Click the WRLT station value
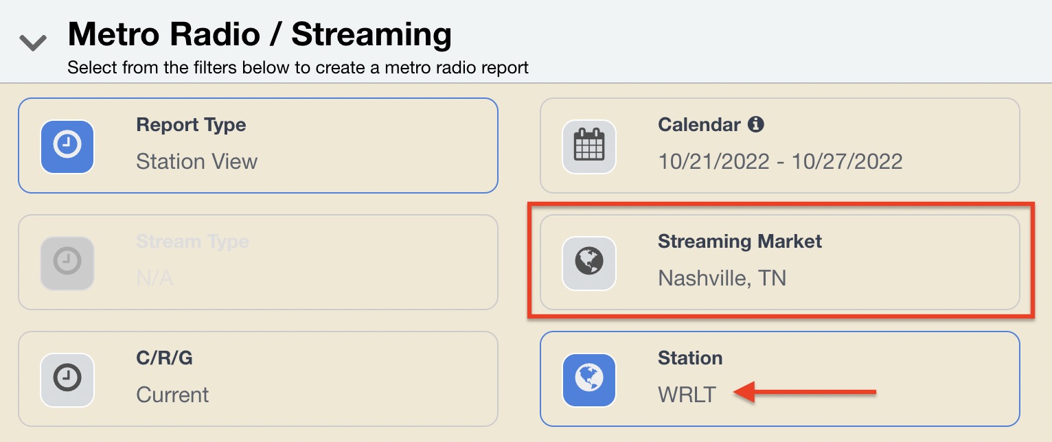 coord(687,395)
